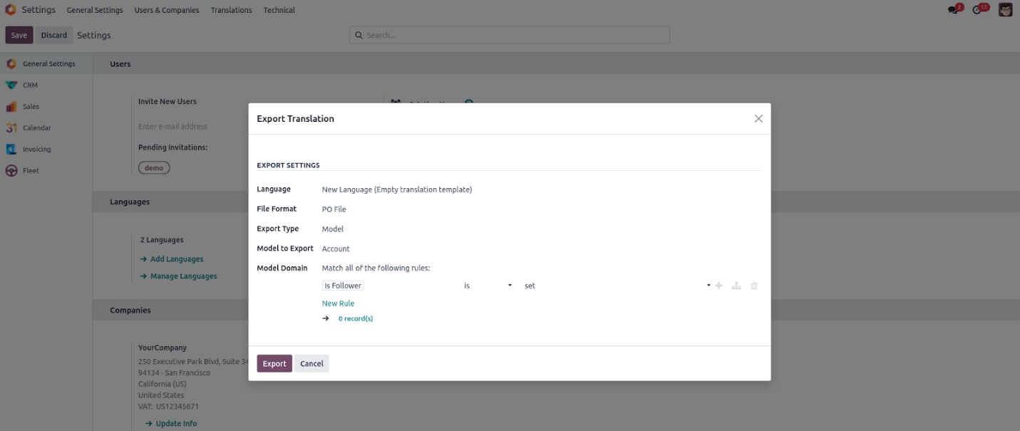Open the Language selection field
The width and height of the screenshot is (1020, 431).
(397, 189)
